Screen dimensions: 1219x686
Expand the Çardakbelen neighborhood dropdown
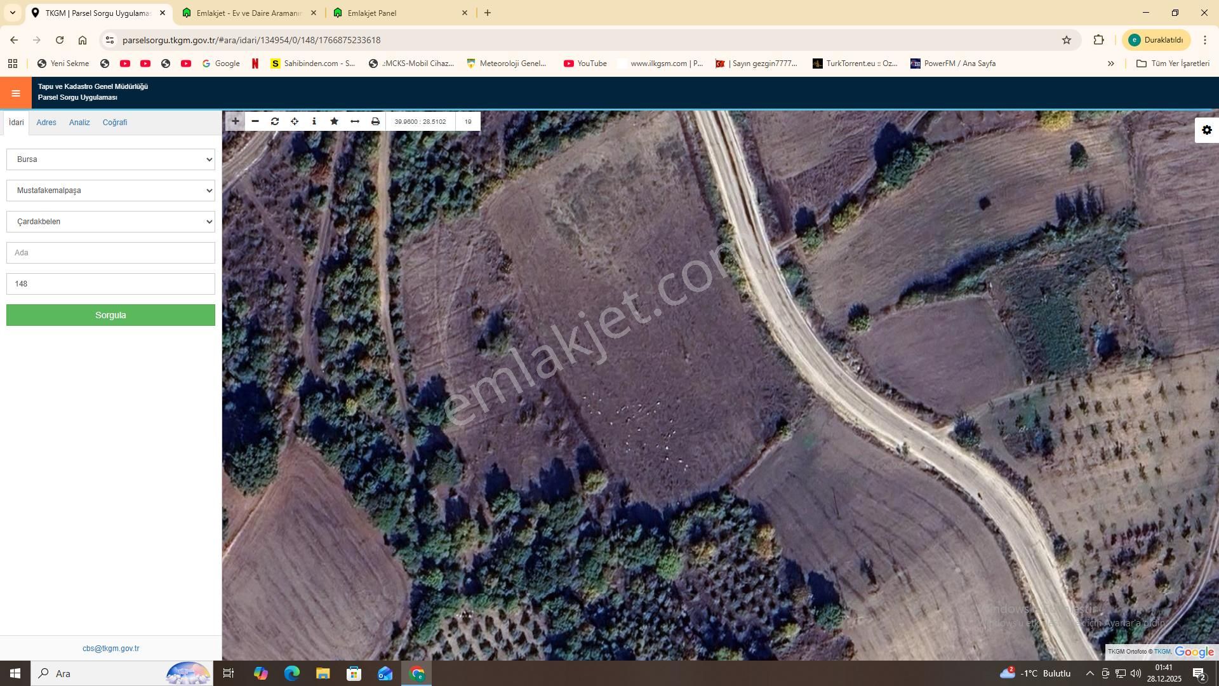[110, 222]
